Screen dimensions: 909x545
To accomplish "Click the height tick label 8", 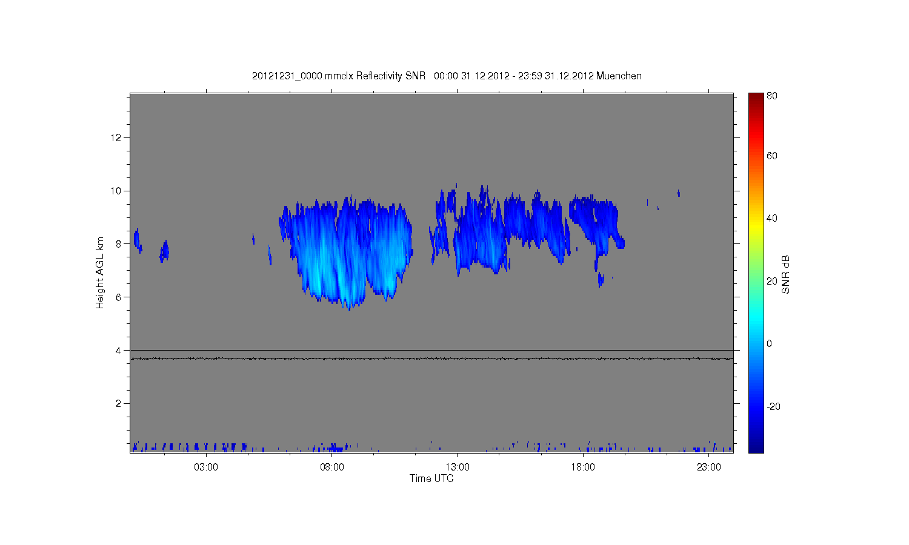I will [x=119, y=244].
